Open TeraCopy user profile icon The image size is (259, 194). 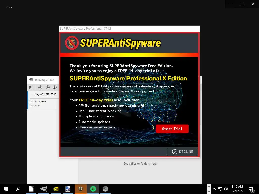click(55, 87)
